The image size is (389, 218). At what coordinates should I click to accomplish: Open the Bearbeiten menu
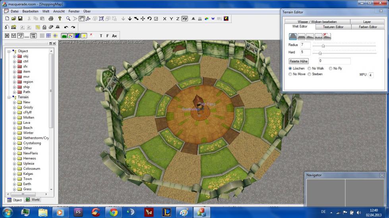[30, 11]
